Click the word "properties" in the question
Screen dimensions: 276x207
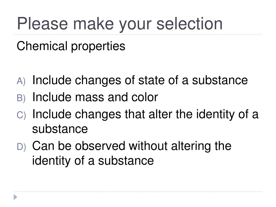(x=98, y=47)
